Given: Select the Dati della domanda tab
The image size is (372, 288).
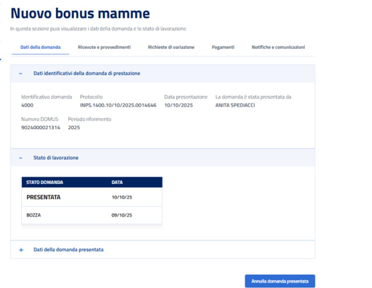Looking at the screenshot, I should (x=40, y=47).
